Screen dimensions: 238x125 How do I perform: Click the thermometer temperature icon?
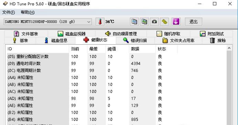(x=100, y=22)
